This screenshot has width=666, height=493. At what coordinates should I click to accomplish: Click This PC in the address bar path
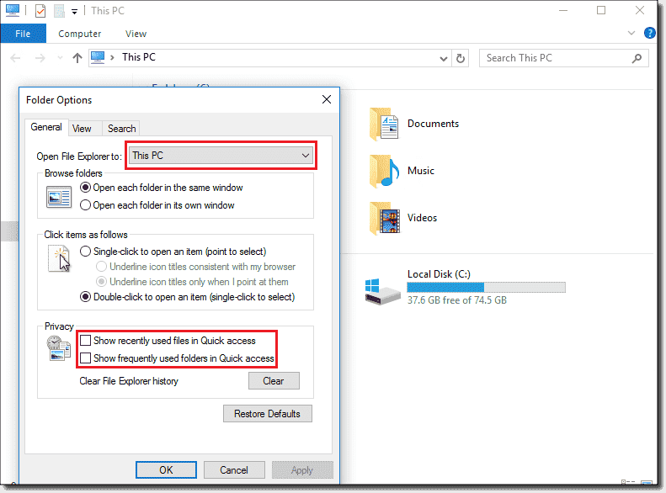[x=139, y=57]
